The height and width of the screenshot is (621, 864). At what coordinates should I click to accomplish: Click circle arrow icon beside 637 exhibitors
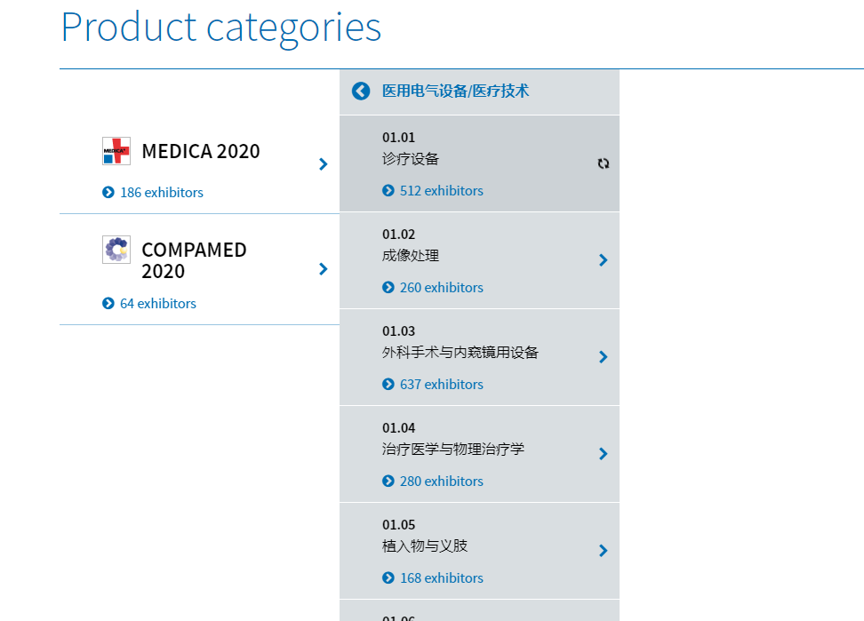388,385
